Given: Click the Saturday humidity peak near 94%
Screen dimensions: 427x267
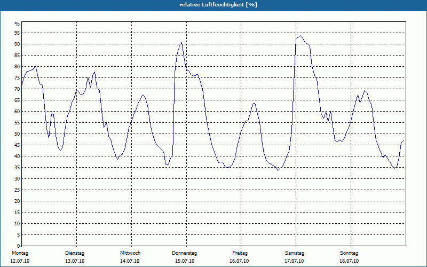Looking at the screenshot, I should pos(301,35).
